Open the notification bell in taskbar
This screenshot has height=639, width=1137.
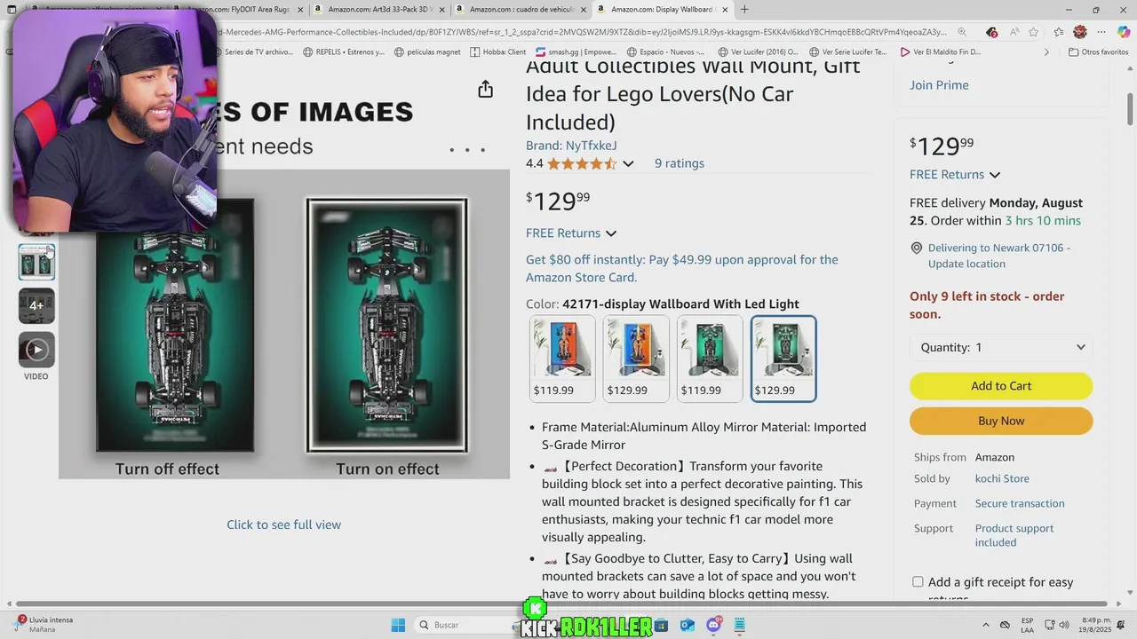pos(1123,625)
